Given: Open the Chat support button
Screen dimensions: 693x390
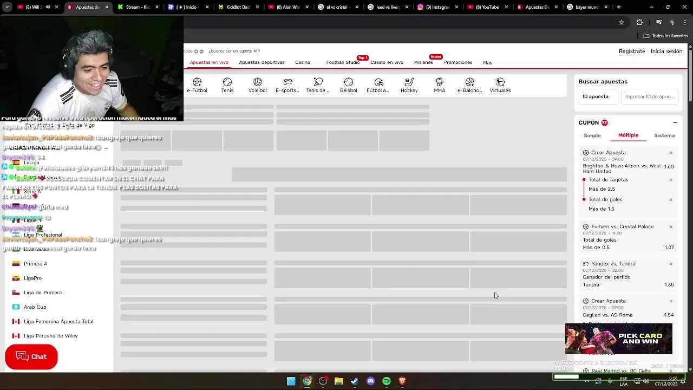Looking at the screenshot, I should coord(31,357).
